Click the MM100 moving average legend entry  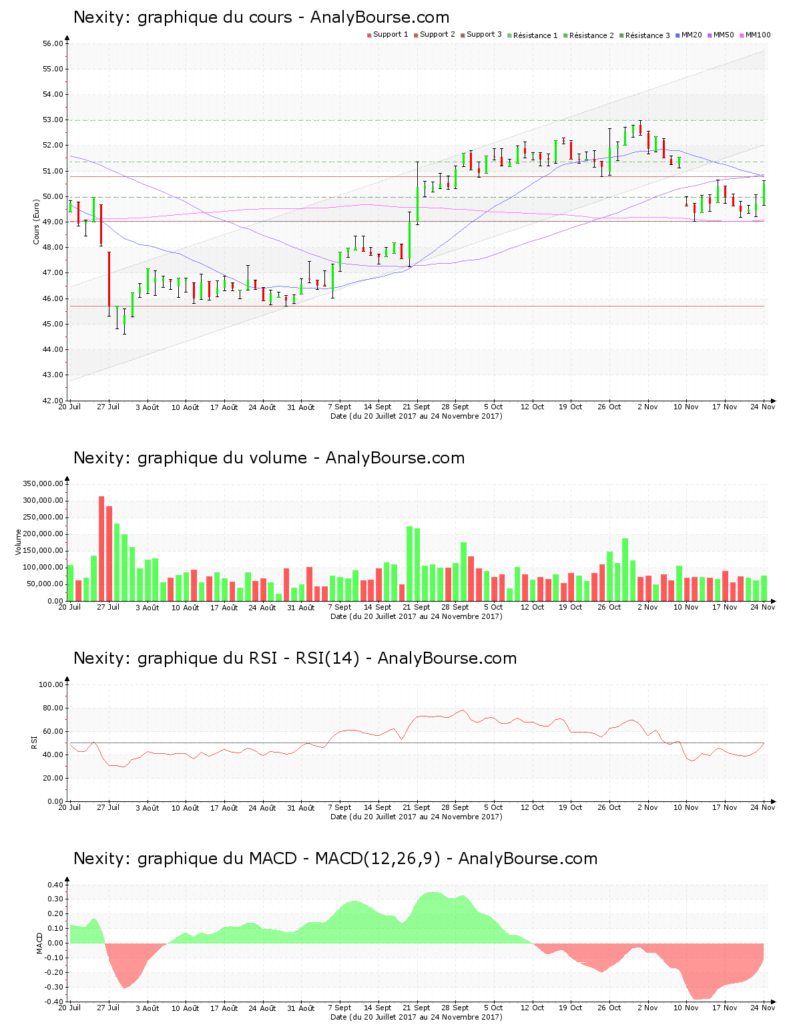point(755,35)
